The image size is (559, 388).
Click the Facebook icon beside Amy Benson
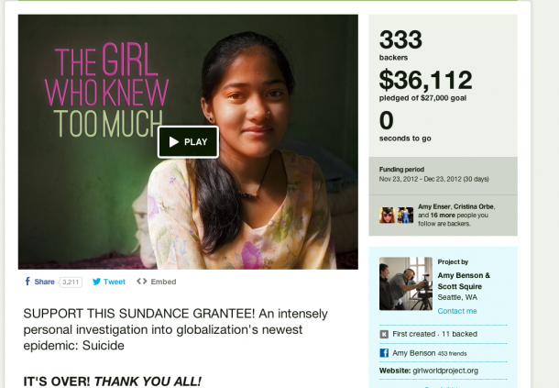tap(384, 353)
